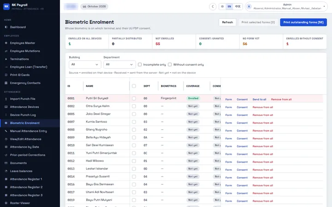Check the box for Putri Sri Suryadi
Image resolution: width=332 pixels, height=207 pixels.
pyautogui.click(x=134, y=98)
